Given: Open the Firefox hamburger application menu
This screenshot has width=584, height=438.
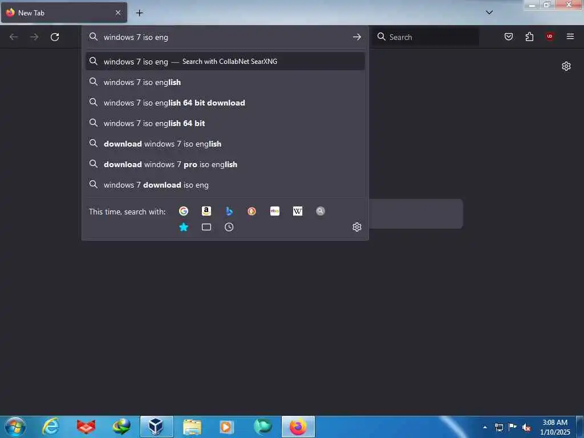Looking at the screenshot, I should pyautogui.click(x=570, y=36).
